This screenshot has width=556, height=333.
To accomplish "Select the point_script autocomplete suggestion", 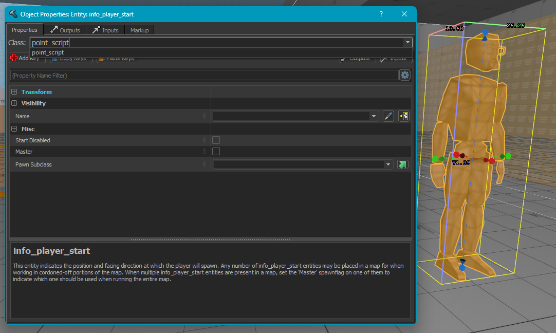I will click(x=48, y=52).
